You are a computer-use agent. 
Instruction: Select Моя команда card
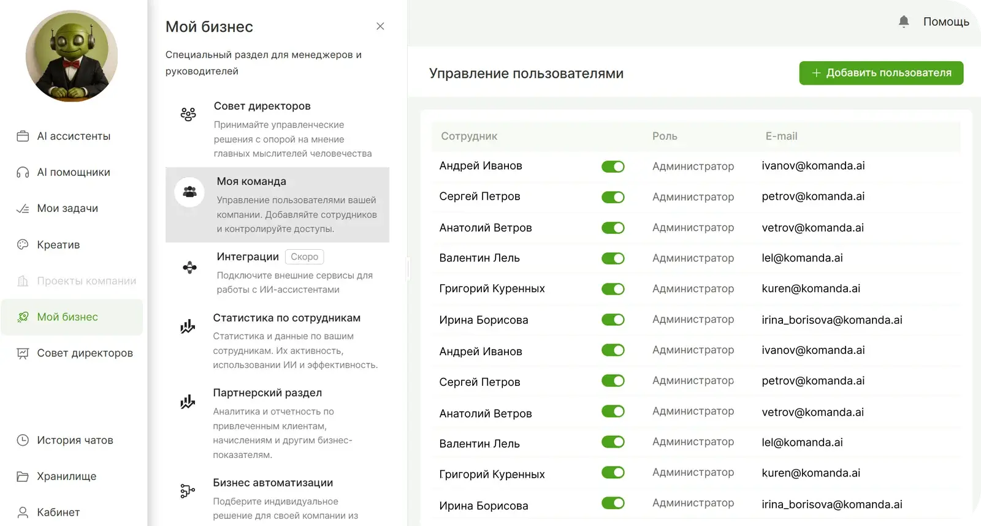click(277, 205)
